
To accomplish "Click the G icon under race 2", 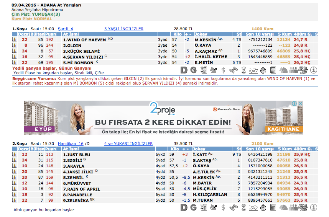I will click(x=194, y=207).
